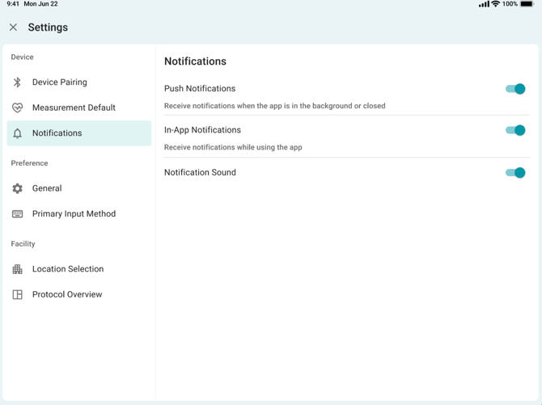Select the Notifications menu item
542x405 pixels.
pos(79,133)
